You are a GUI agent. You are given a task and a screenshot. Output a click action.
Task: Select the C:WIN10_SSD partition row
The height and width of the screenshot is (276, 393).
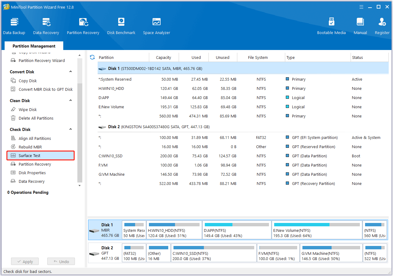click(x=243, y=156)
